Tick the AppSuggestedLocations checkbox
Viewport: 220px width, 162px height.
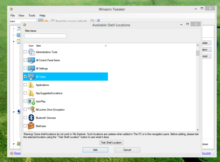[25, 93]
